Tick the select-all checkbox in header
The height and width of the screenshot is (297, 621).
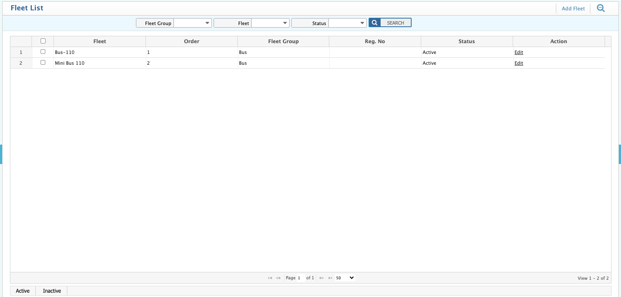[43, 41]
